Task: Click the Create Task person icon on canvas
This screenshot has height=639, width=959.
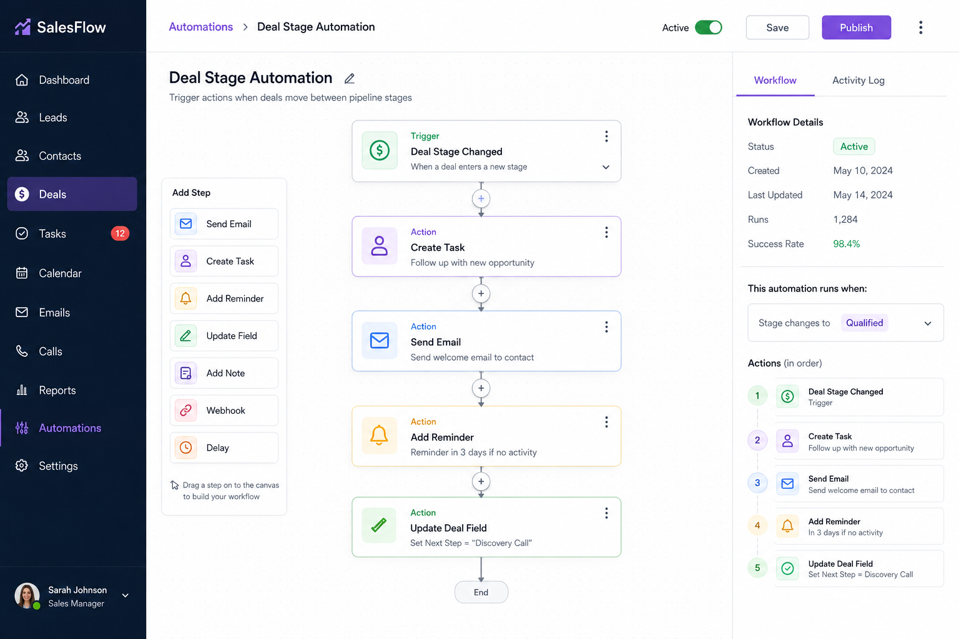Action: [380, 246]
